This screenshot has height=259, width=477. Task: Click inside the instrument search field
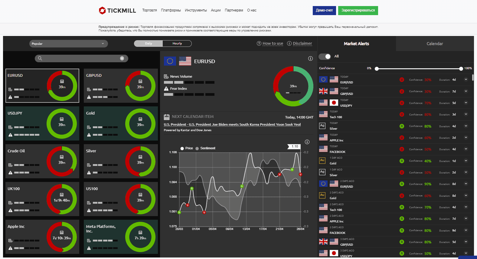(81, 58)
